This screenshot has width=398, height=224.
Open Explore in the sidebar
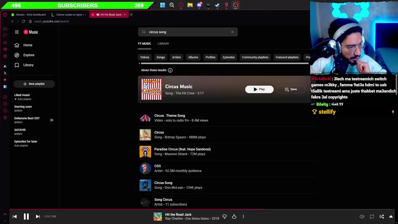(29, 55)
